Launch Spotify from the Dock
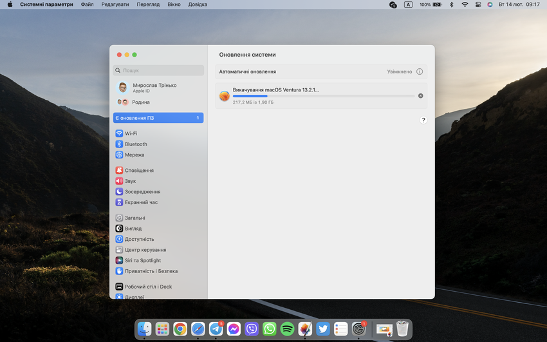 [287, 329]
